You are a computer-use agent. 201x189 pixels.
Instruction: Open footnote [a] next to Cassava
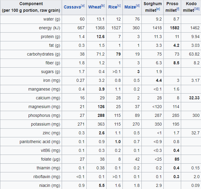coord(83,6)
